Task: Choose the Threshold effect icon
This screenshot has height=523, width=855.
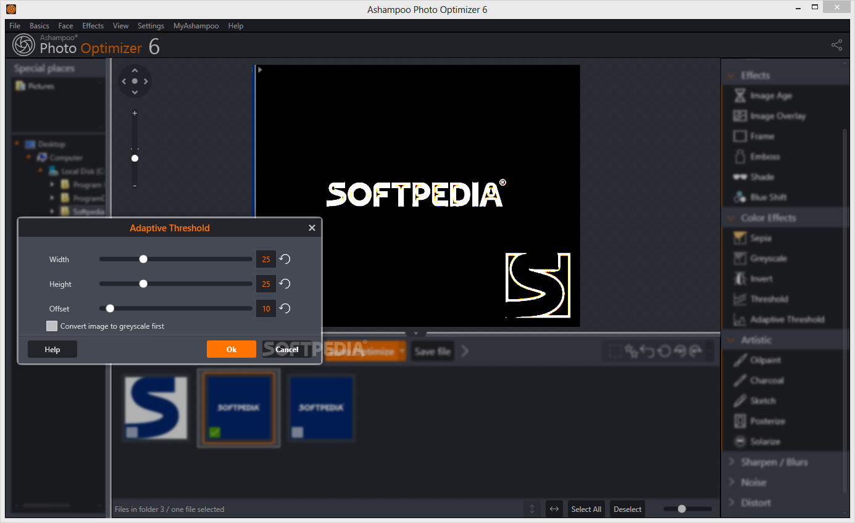Action: pyautogui.click(x=740, y=299)
